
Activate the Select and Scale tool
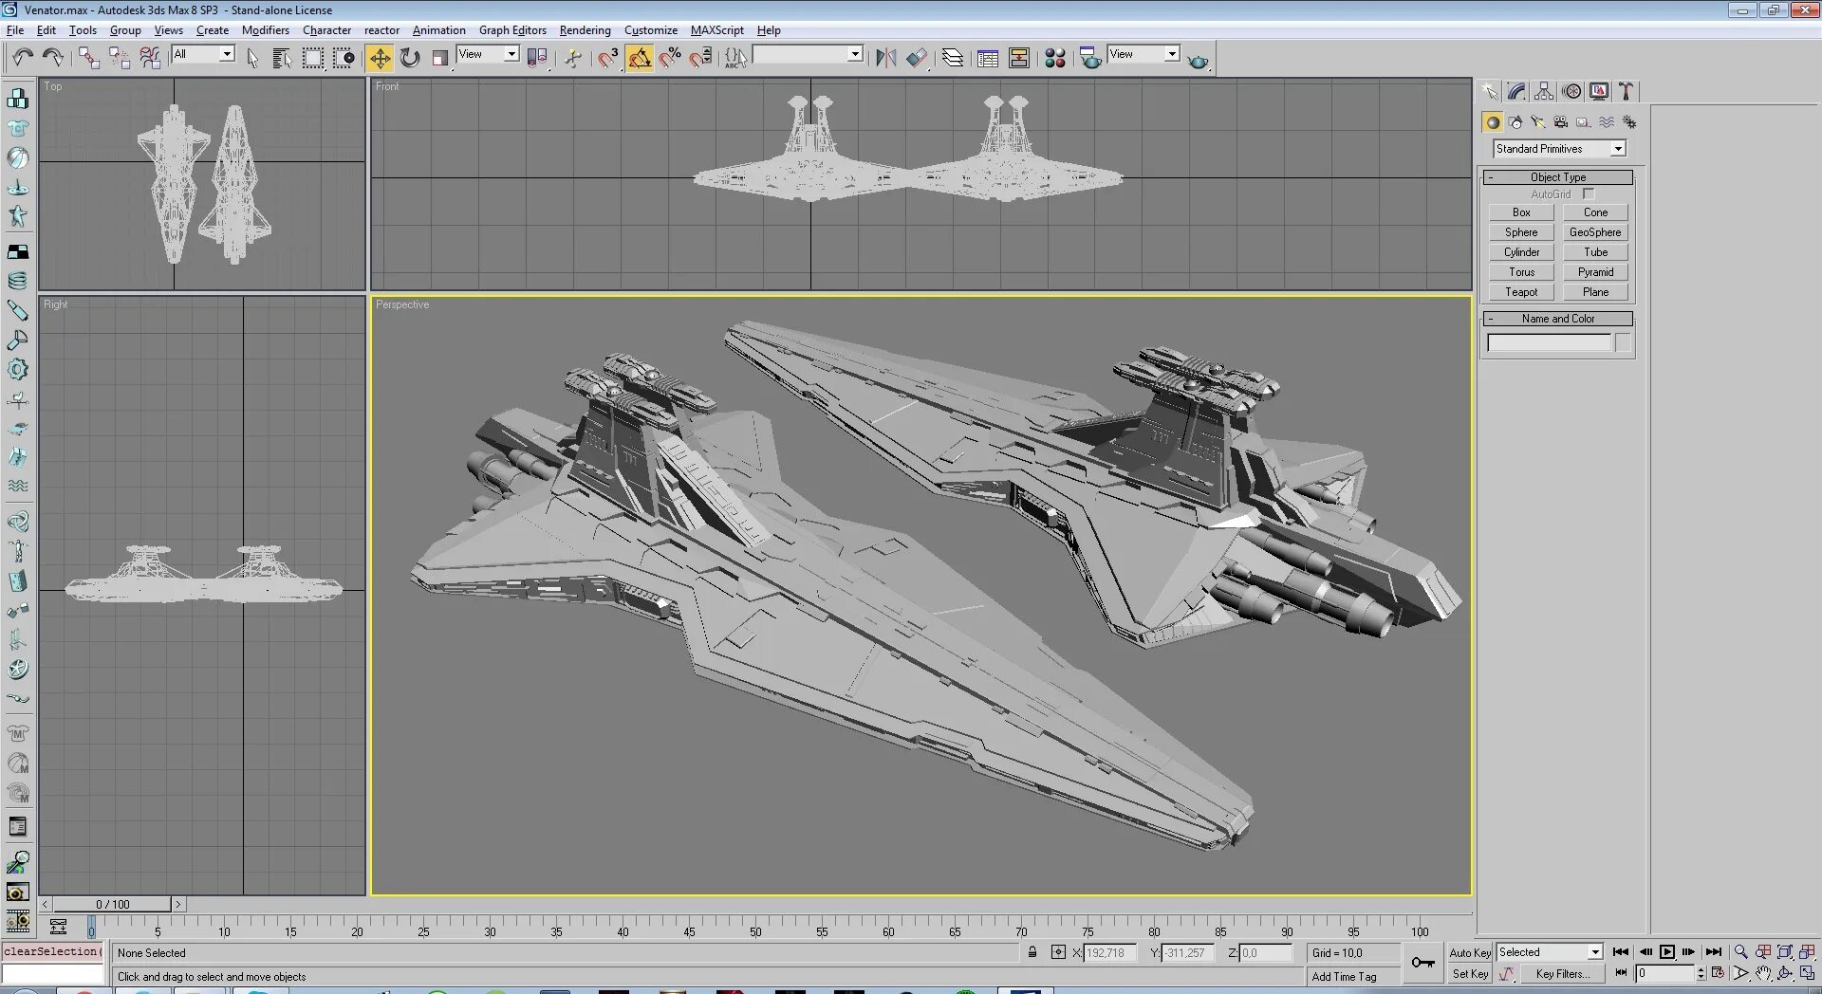440,58
